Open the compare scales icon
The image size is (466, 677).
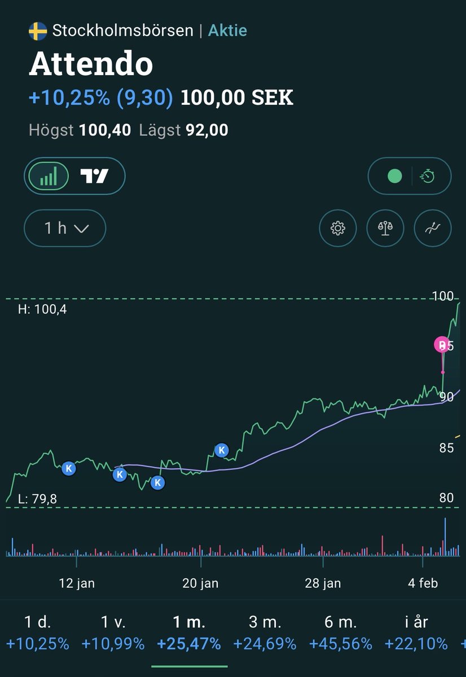385,228
